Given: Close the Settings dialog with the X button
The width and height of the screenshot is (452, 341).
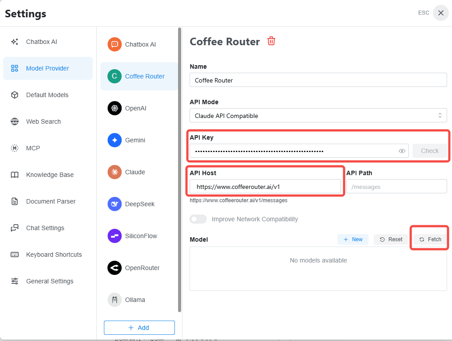Looking at the screenshot, I should [x=441, y=13].
